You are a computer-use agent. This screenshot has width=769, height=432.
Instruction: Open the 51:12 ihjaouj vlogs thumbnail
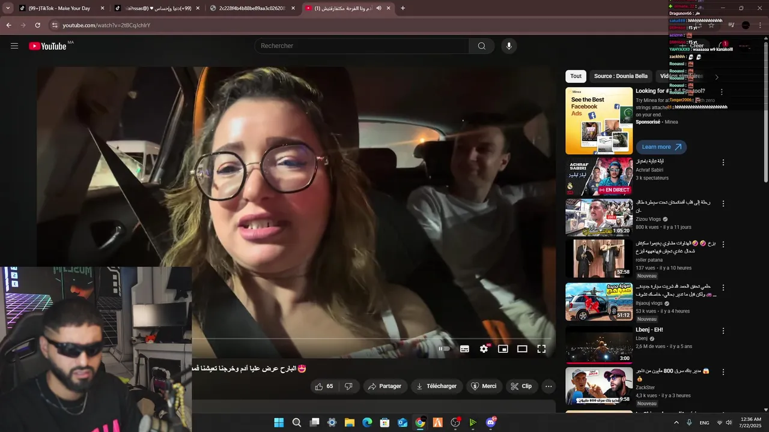599,302
